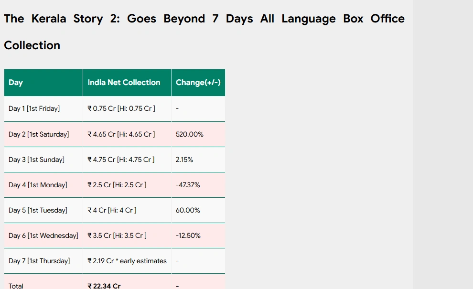Click the 'Day 6 [1st Wednesday]' row label

43,235
